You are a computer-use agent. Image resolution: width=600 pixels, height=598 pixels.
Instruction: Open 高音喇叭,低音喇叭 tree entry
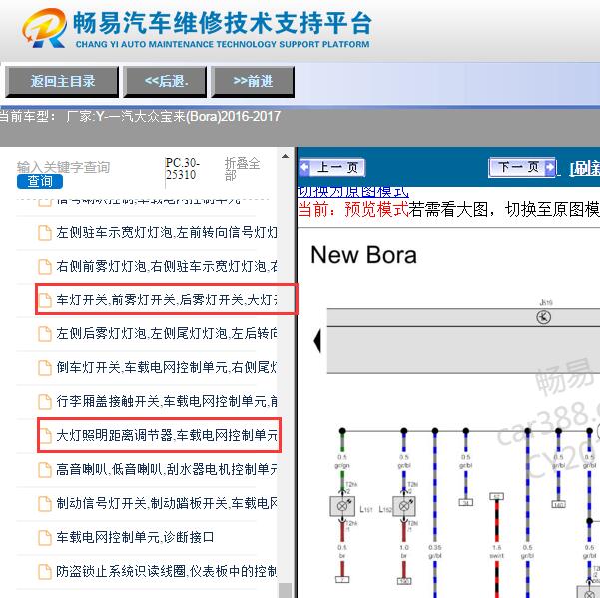(x=167, y=469)
